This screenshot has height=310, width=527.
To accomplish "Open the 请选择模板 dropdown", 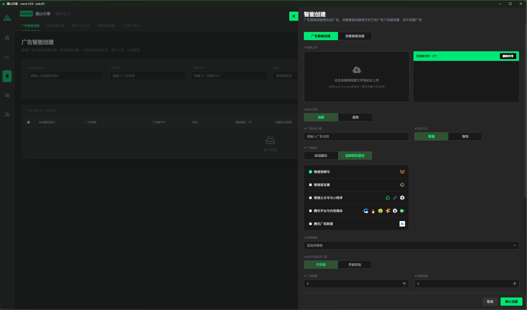I will click(x=411, y=246).
